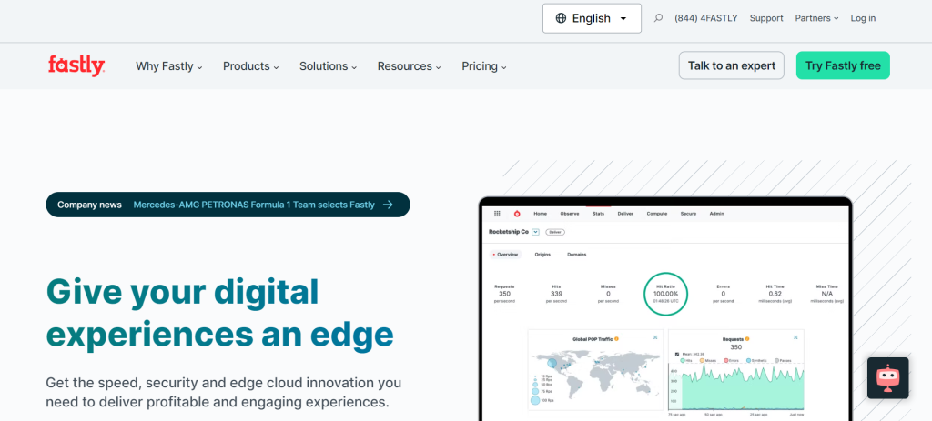Click the Hit Ratio 100.00% circle

665,294
